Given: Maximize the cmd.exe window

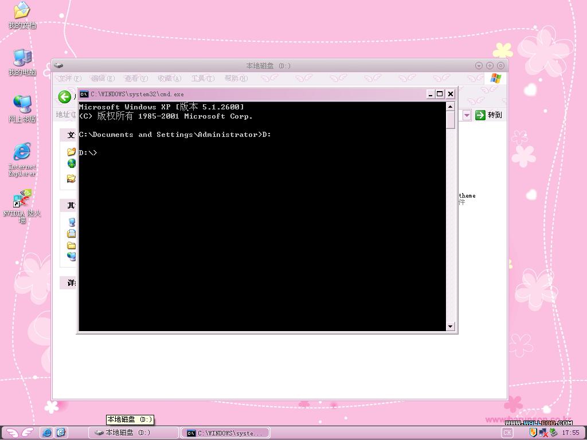Looking at the screenshot, I should coord(440,95).
